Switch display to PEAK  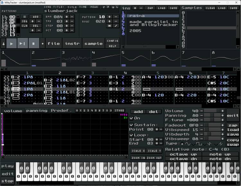(94, 7)
